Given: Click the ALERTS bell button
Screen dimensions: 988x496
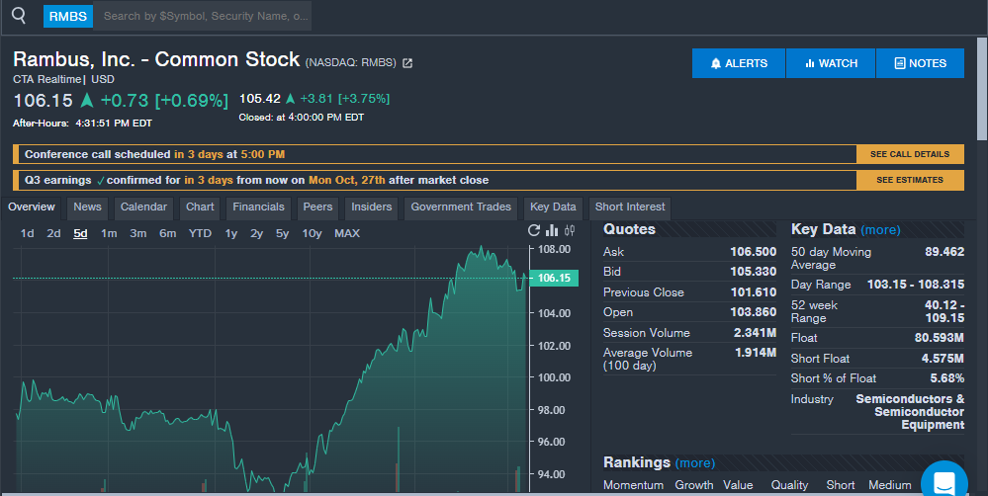Looking at the screenshot, I should (739, 63).
